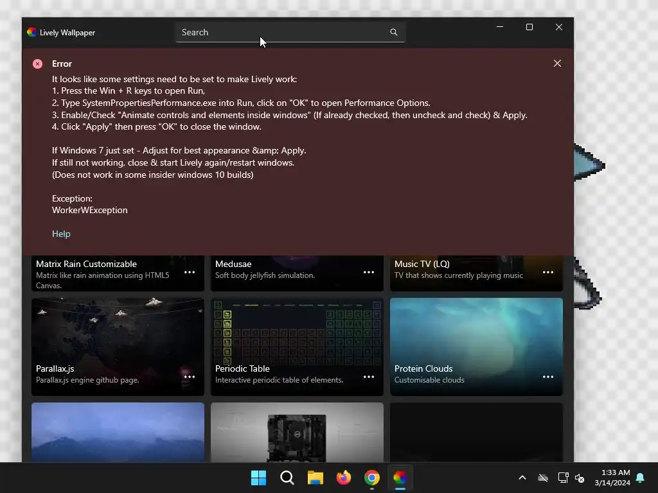The image size is (658, 493).
Task: Click the Medusae wallpaper title
Action: 233,264
